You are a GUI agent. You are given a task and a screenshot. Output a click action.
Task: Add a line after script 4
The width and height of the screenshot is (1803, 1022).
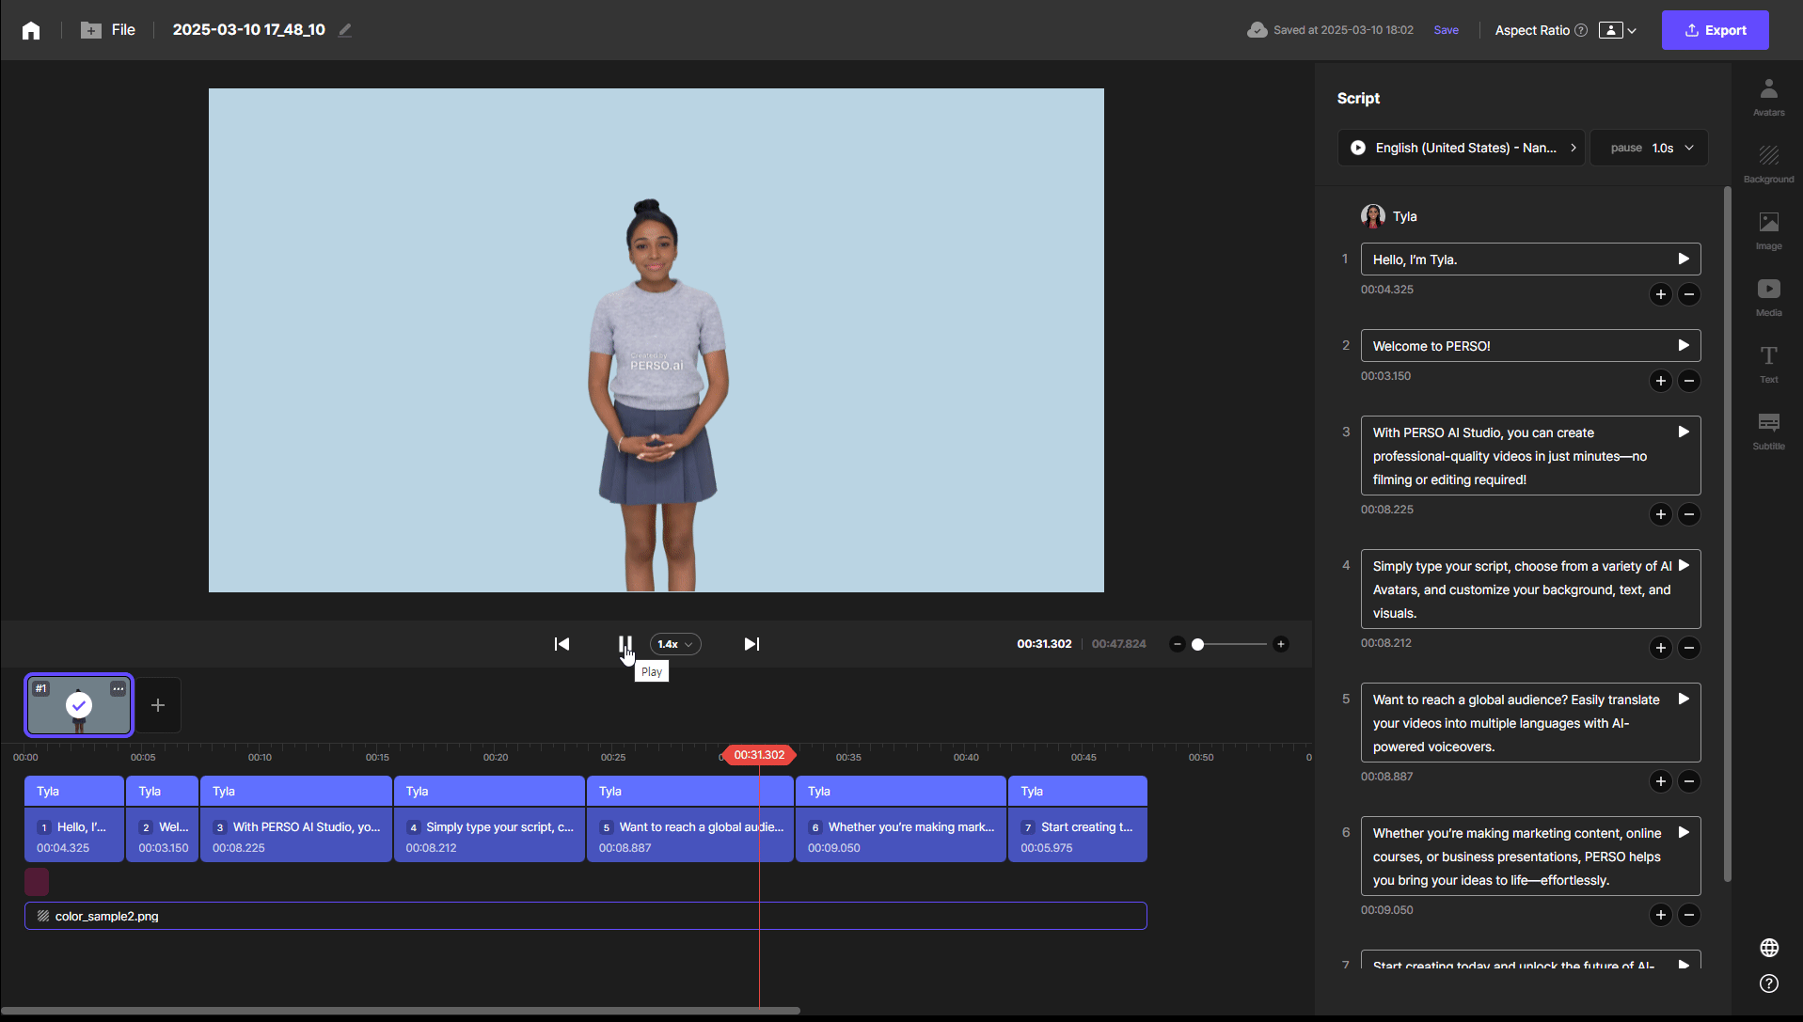(x=1660, y=648)
